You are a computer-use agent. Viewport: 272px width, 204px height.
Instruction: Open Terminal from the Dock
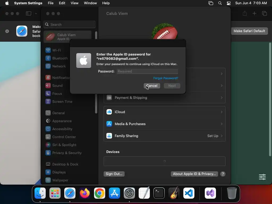159,193
